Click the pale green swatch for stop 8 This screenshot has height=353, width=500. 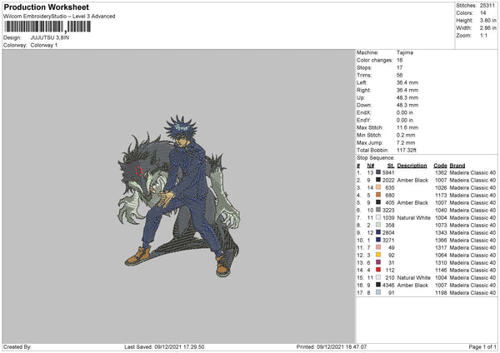click(378, 225)
